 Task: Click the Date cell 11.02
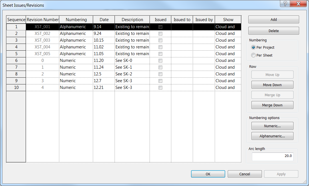(x=104, y=47)
